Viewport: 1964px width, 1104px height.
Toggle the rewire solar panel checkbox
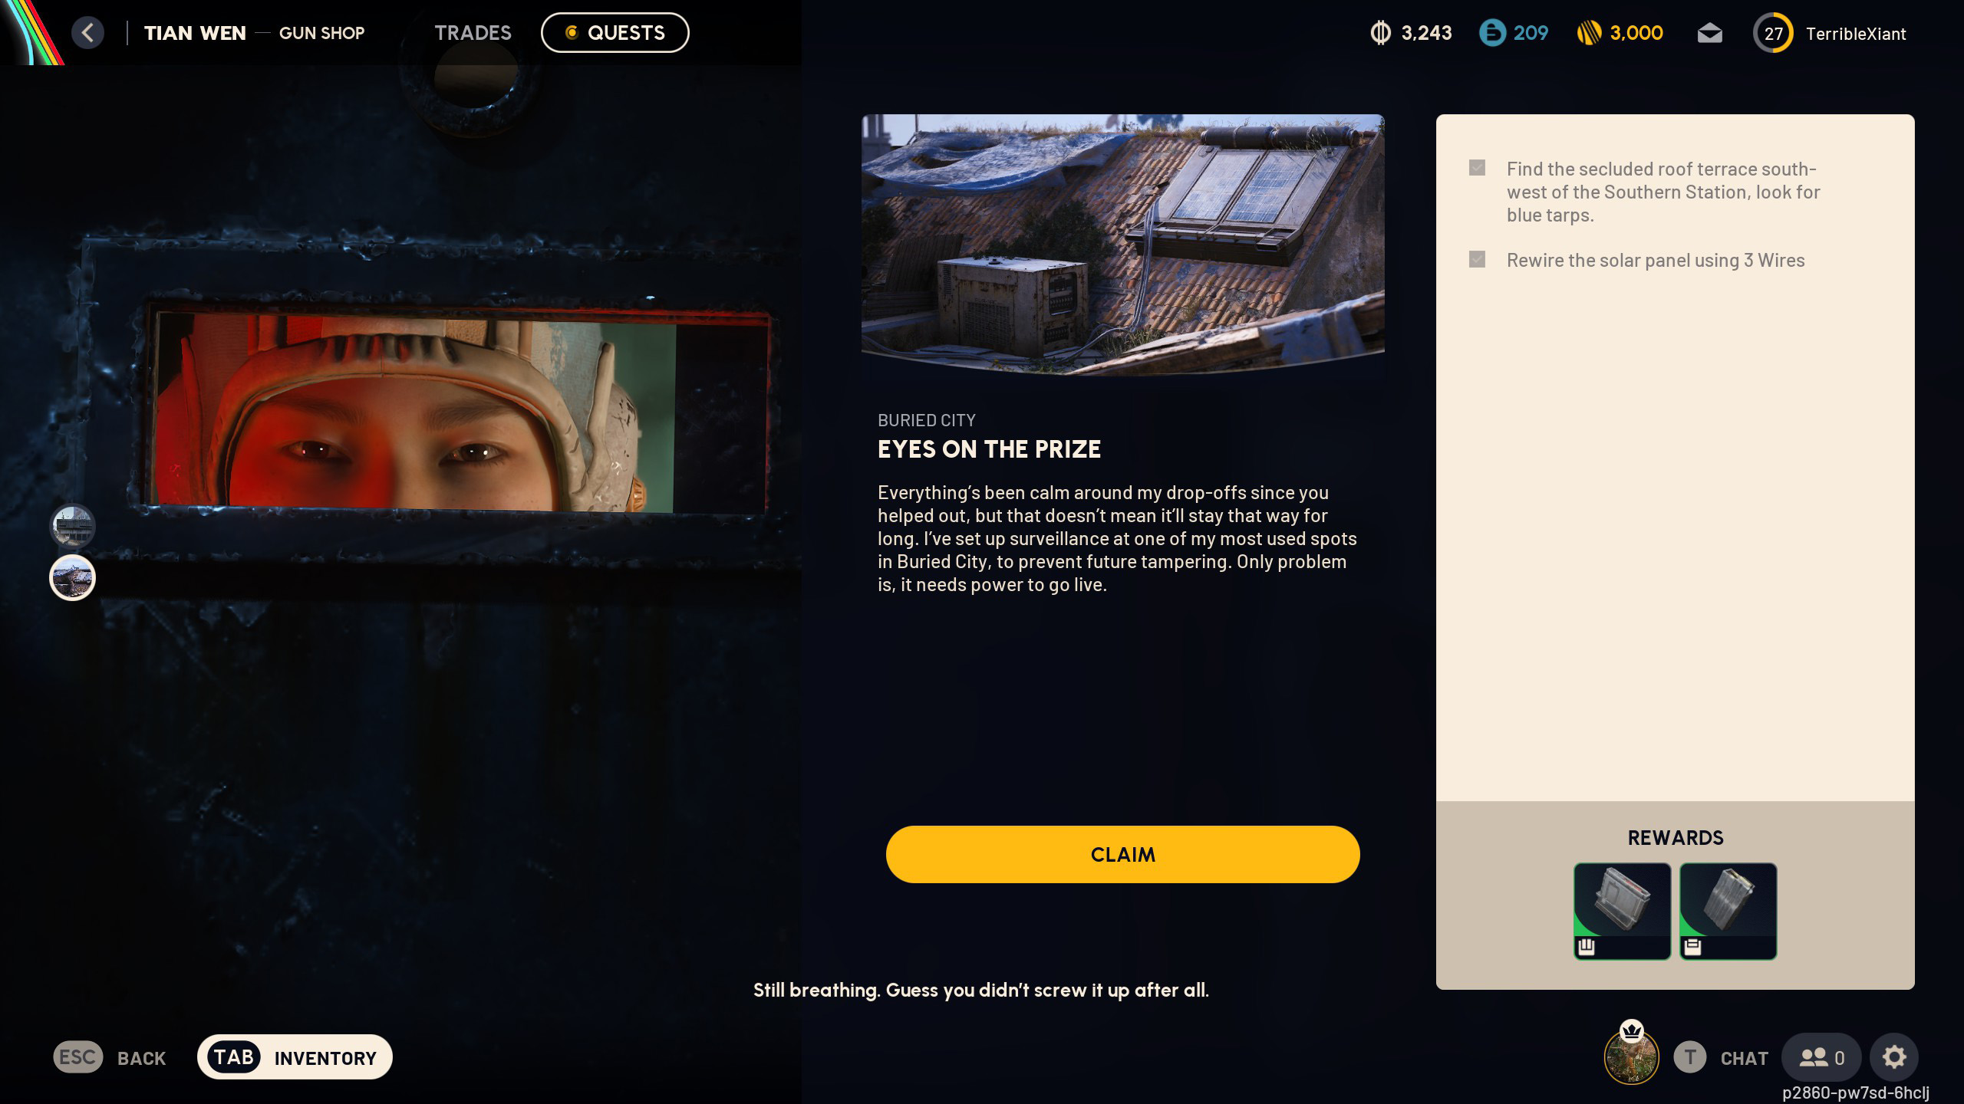[1477, 259]
